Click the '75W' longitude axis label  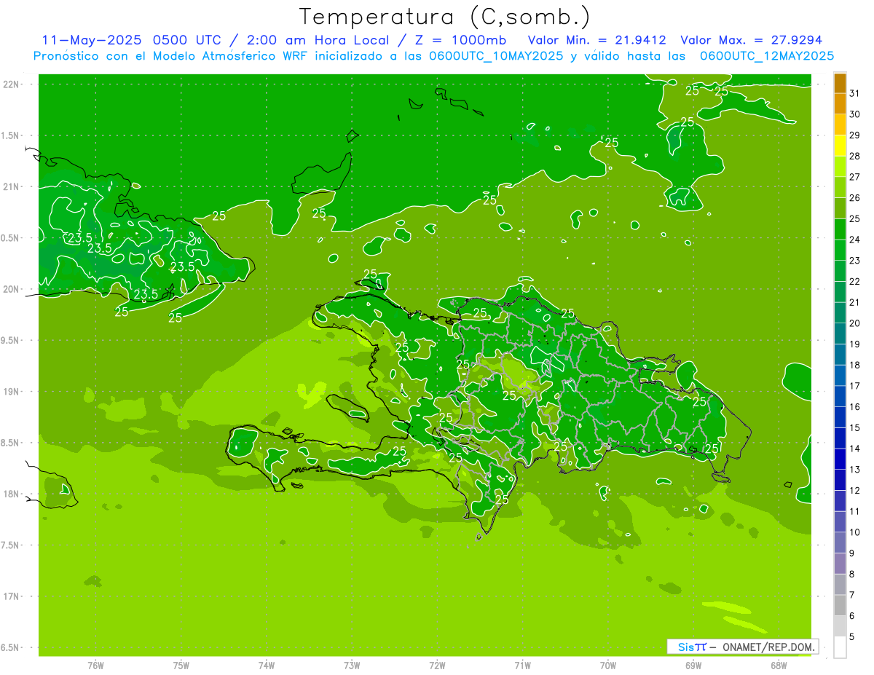181,666
